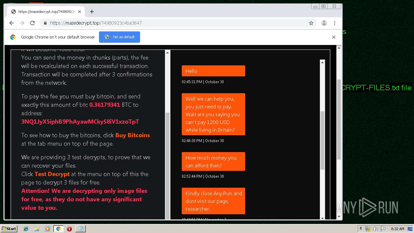Launch Internet Explorer from the taskbar

[x=26, y=229]
